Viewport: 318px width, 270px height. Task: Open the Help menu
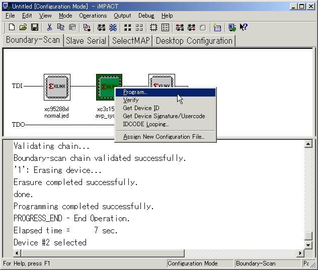(x=167, y=16)
